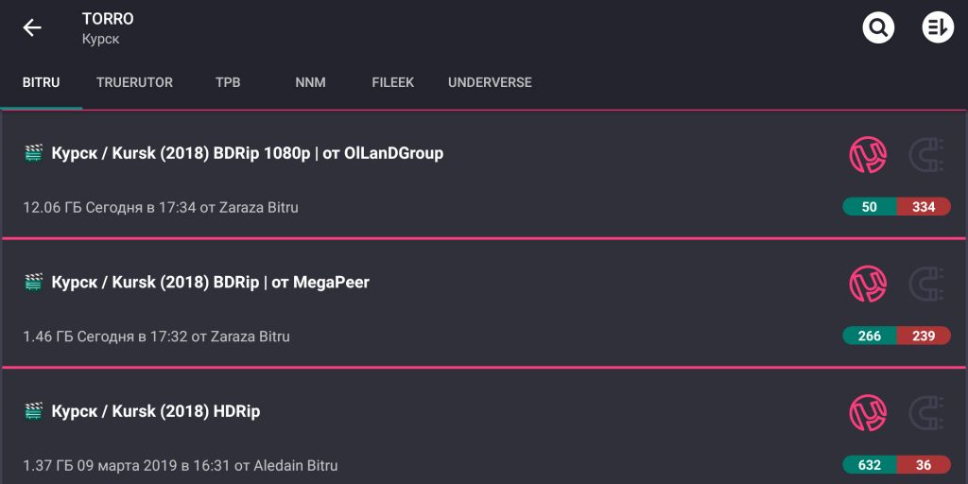Select the BITRU tab
Screen dimensions: 968x484
tap(42, 82)
